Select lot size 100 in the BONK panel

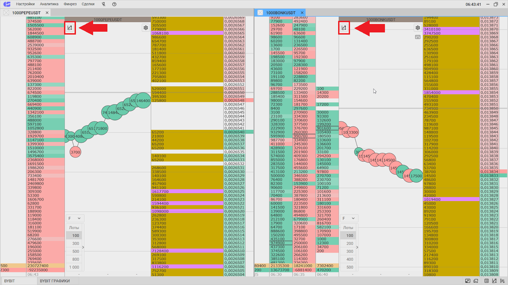coord(348,236)
